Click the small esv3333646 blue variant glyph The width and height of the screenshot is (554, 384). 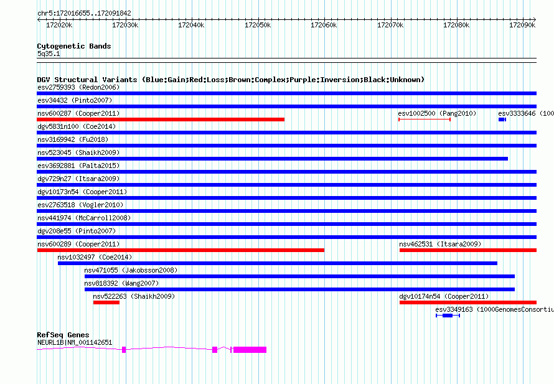502,119
